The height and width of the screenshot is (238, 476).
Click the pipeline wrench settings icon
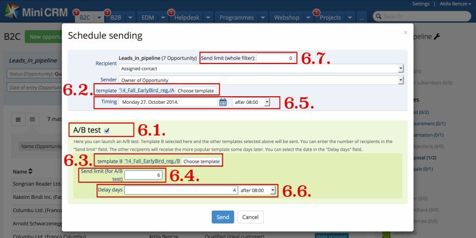click(x=437, y=37)
